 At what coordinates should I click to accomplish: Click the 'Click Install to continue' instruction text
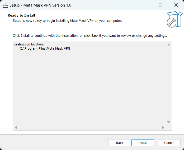pyautogui.click(x=90, y=36)
